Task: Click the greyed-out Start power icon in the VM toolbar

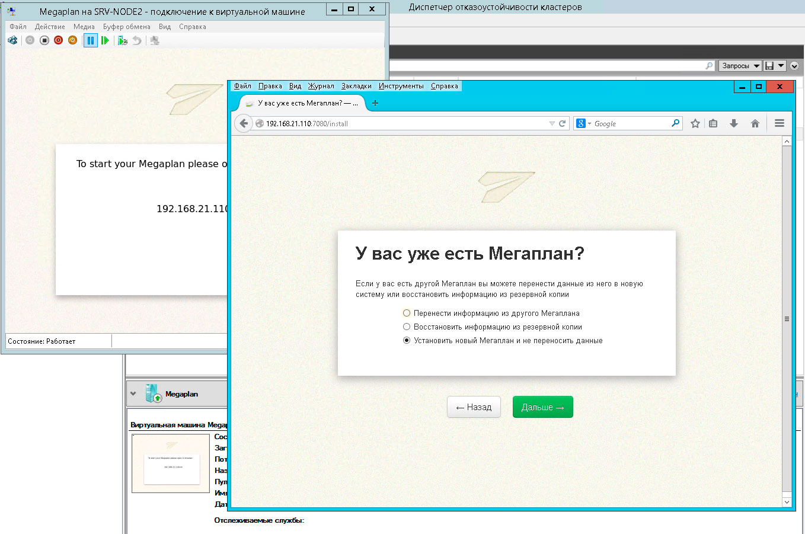Action: (x=30, y=40)
